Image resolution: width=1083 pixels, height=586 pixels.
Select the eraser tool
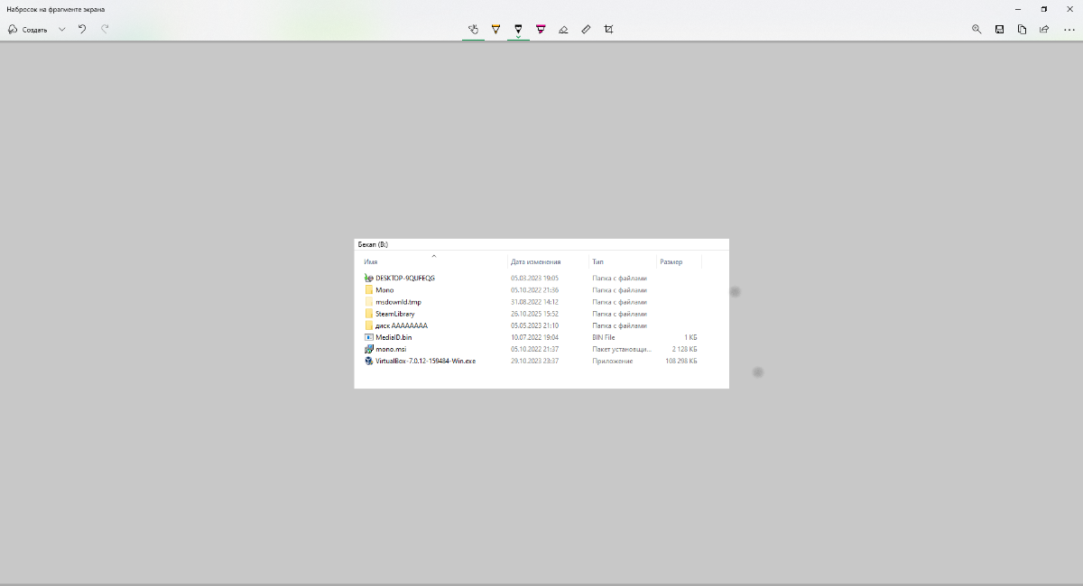click(x=563, y=29)
